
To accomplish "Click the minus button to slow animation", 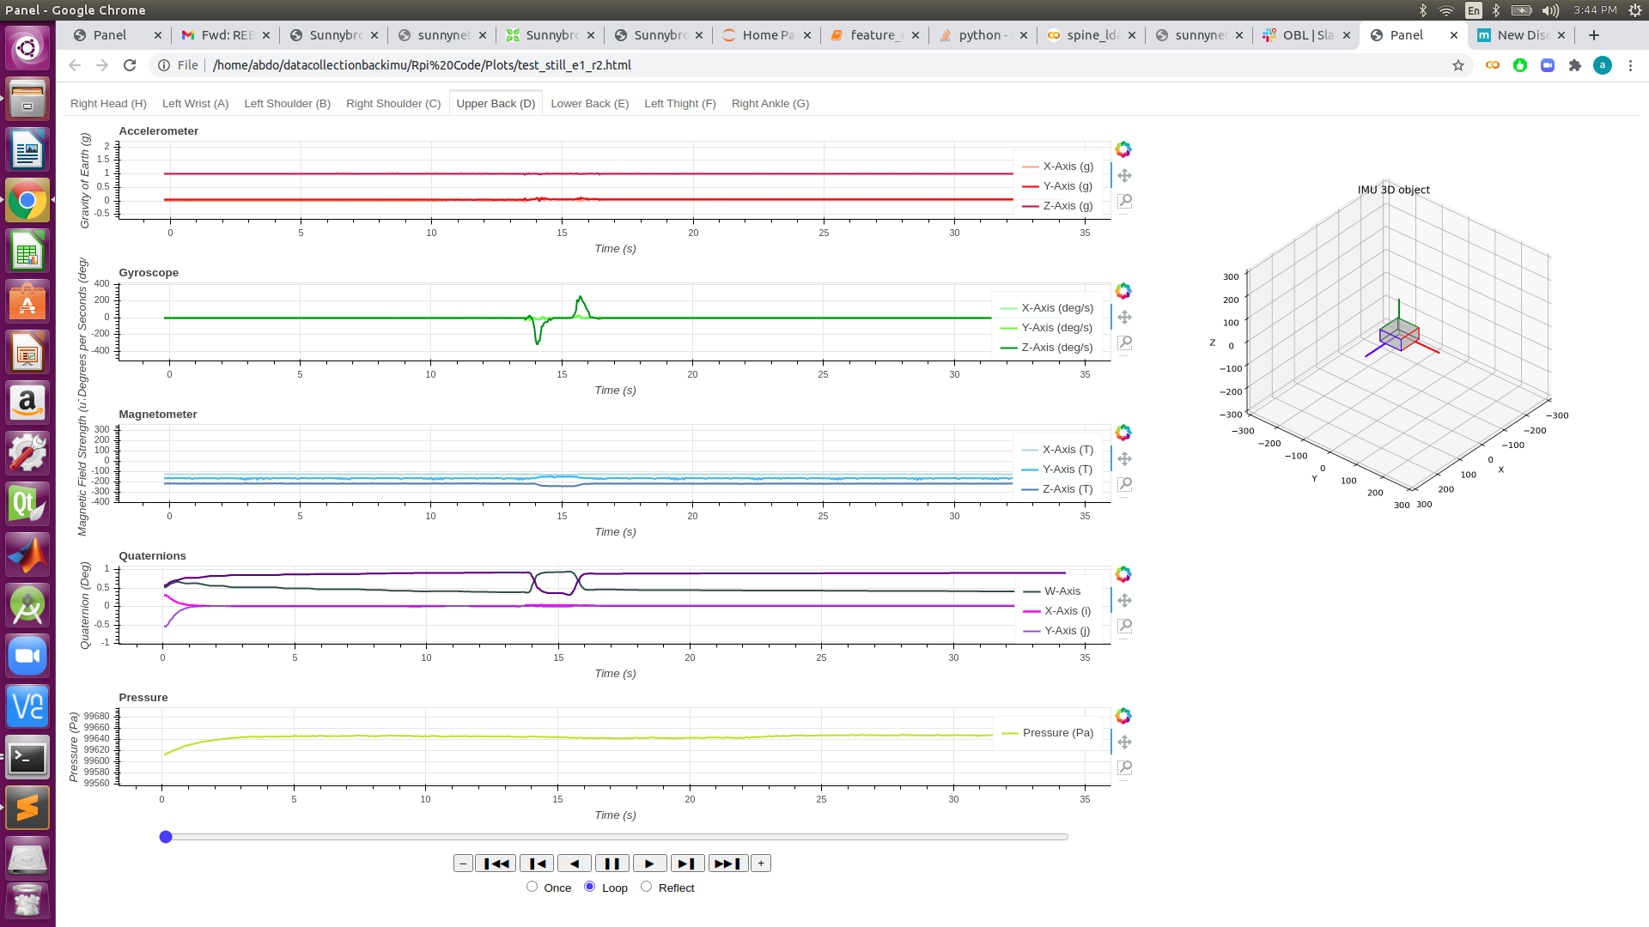I will (x=463, y=863).
